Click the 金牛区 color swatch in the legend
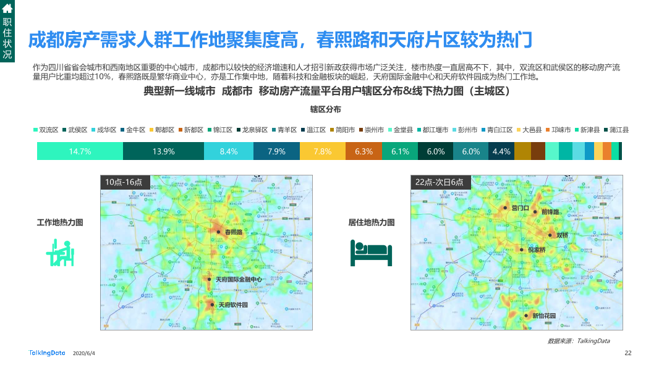The height and width of the screenshot is (370, 659). 122,129
